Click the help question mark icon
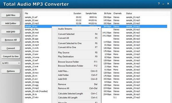This screenshot has height=103, width=172. [x=159, y=4]
